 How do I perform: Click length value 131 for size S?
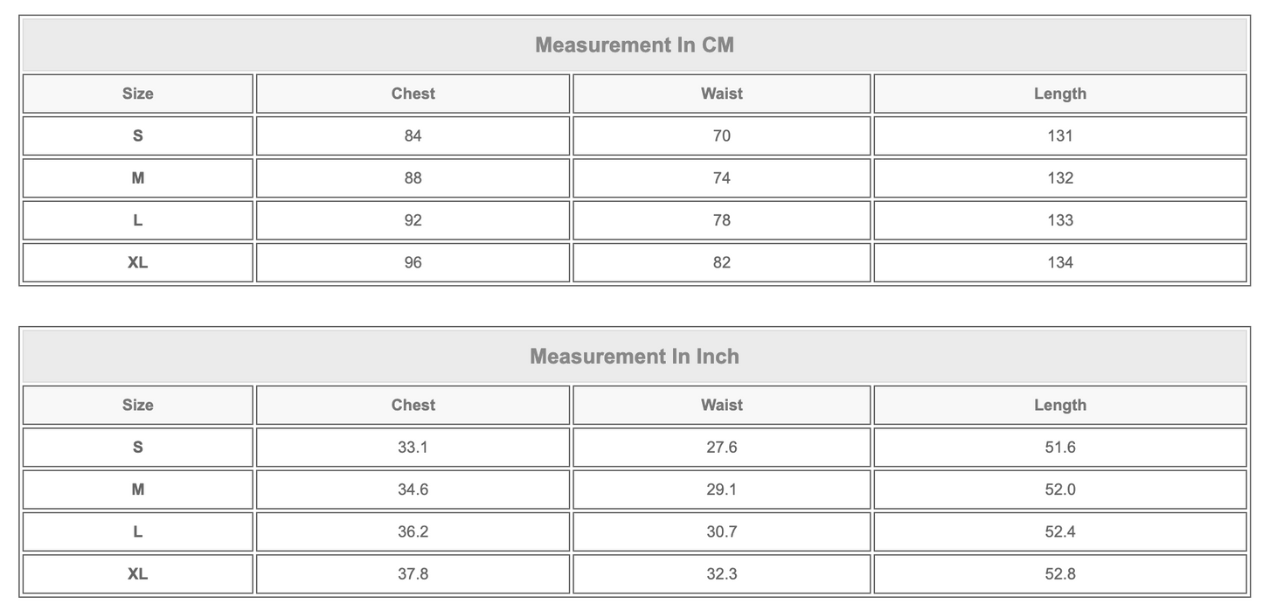(x=1060, y=135)
